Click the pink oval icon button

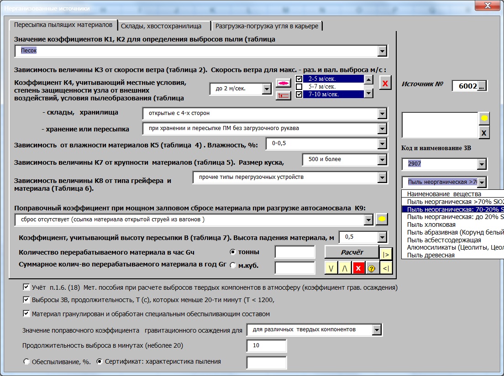click(x=283, y=84)
